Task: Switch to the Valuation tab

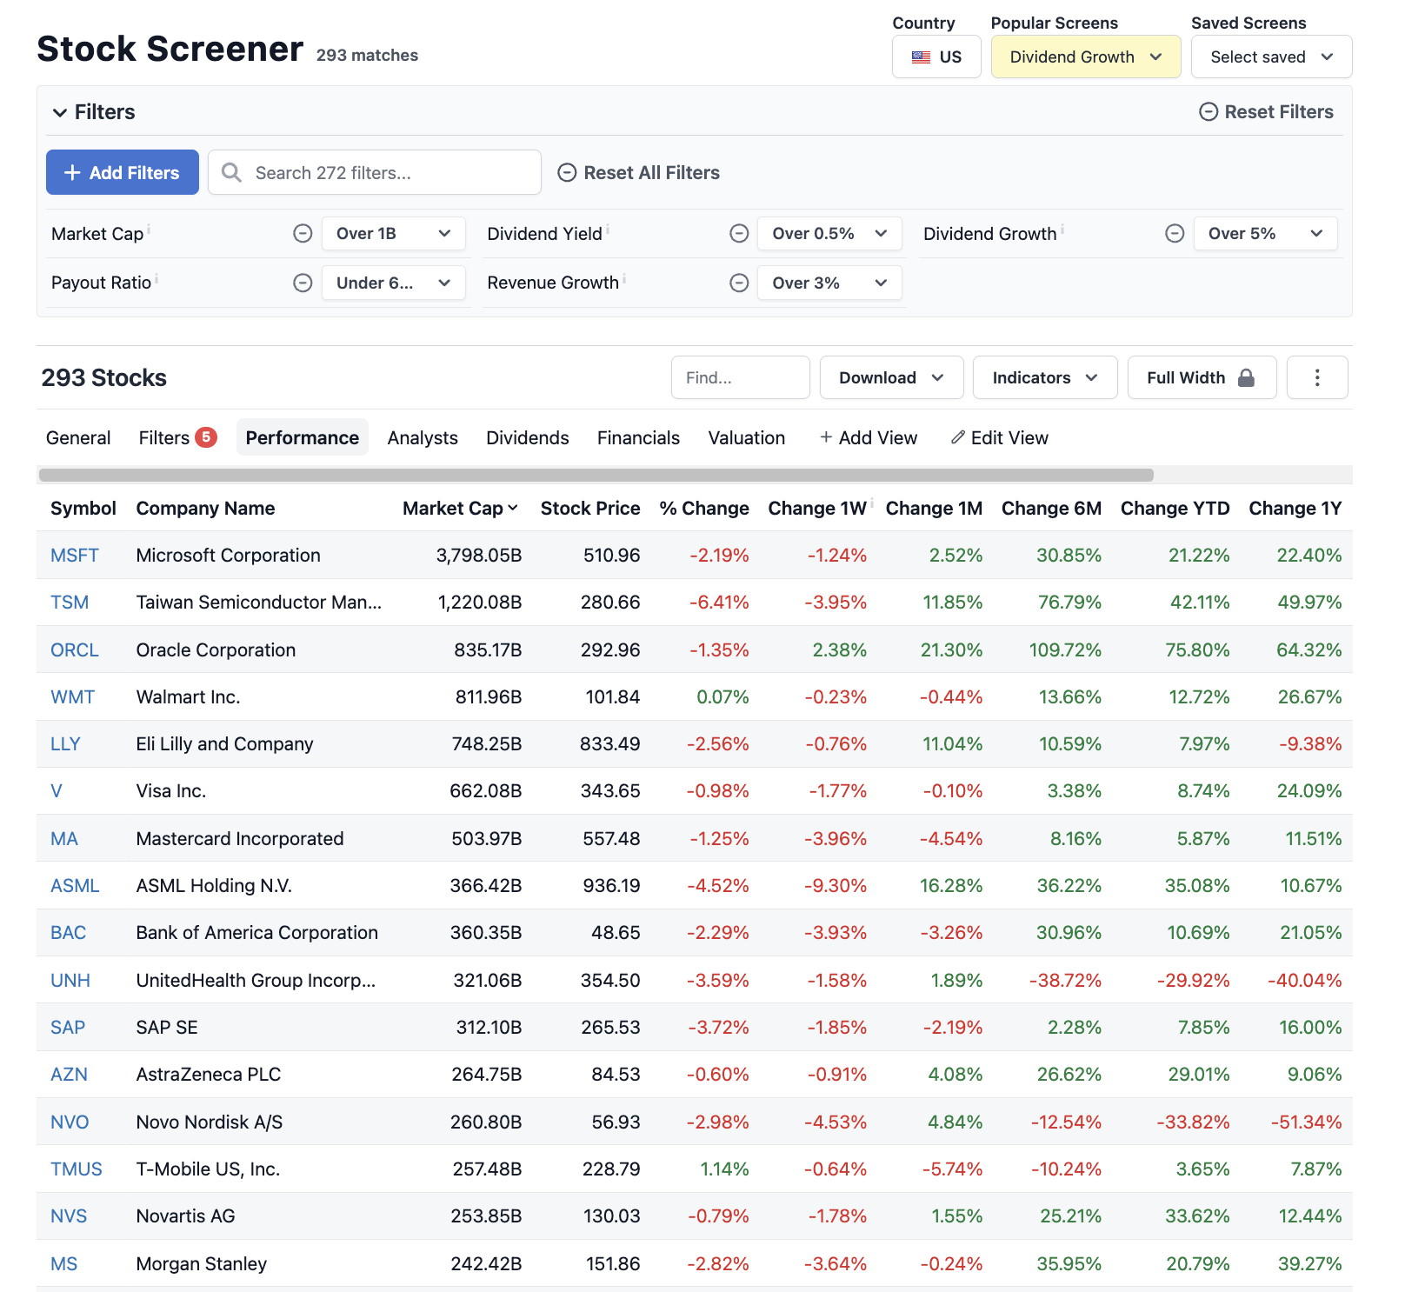Action: point(746,437)
